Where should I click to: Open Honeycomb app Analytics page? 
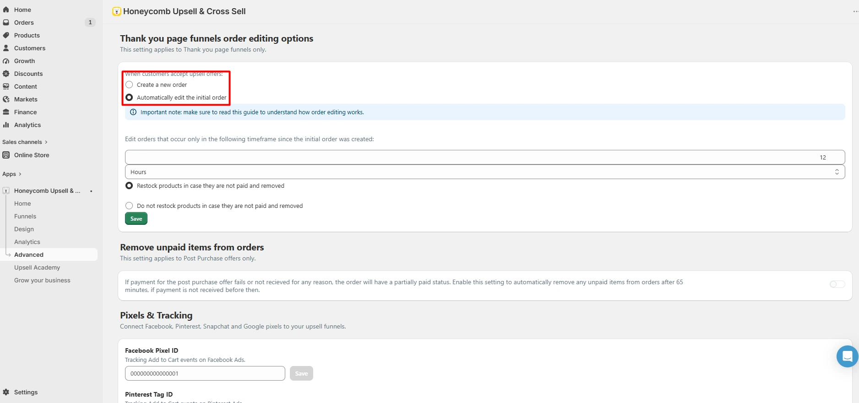click(x=27, y=242)
